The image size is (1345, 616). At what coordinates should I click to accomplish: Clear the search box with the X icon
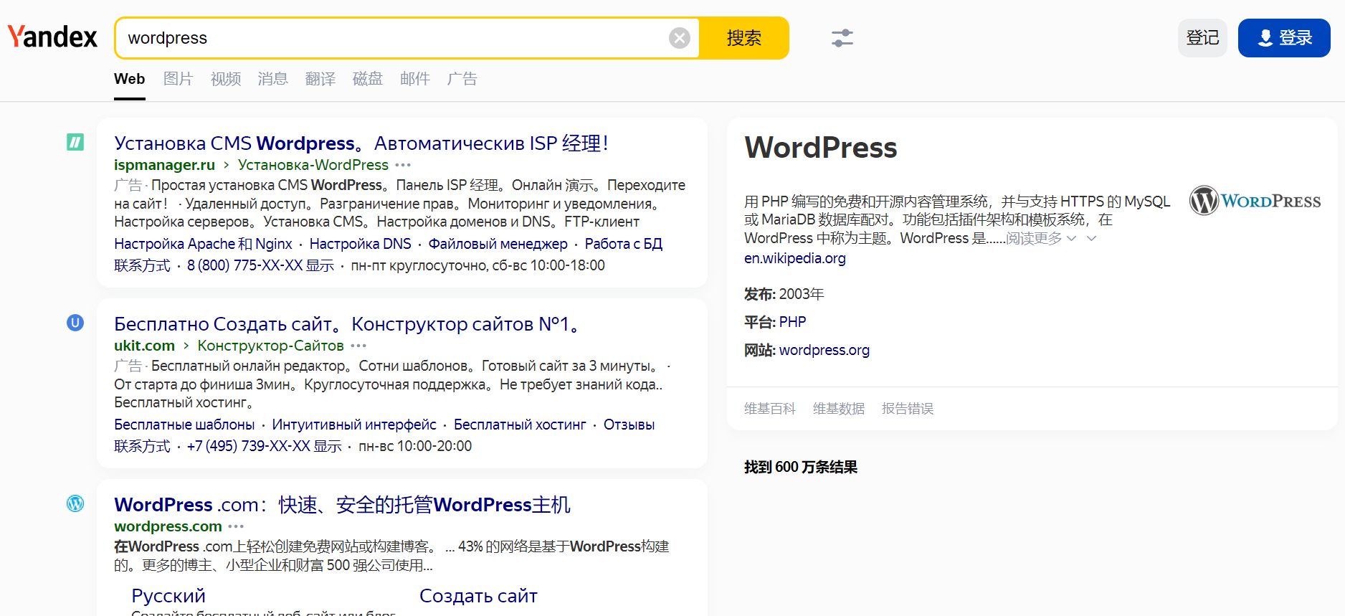[680, 38]
